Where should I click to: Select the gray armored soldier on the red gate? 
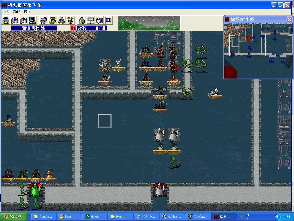[x=160, y=190]
